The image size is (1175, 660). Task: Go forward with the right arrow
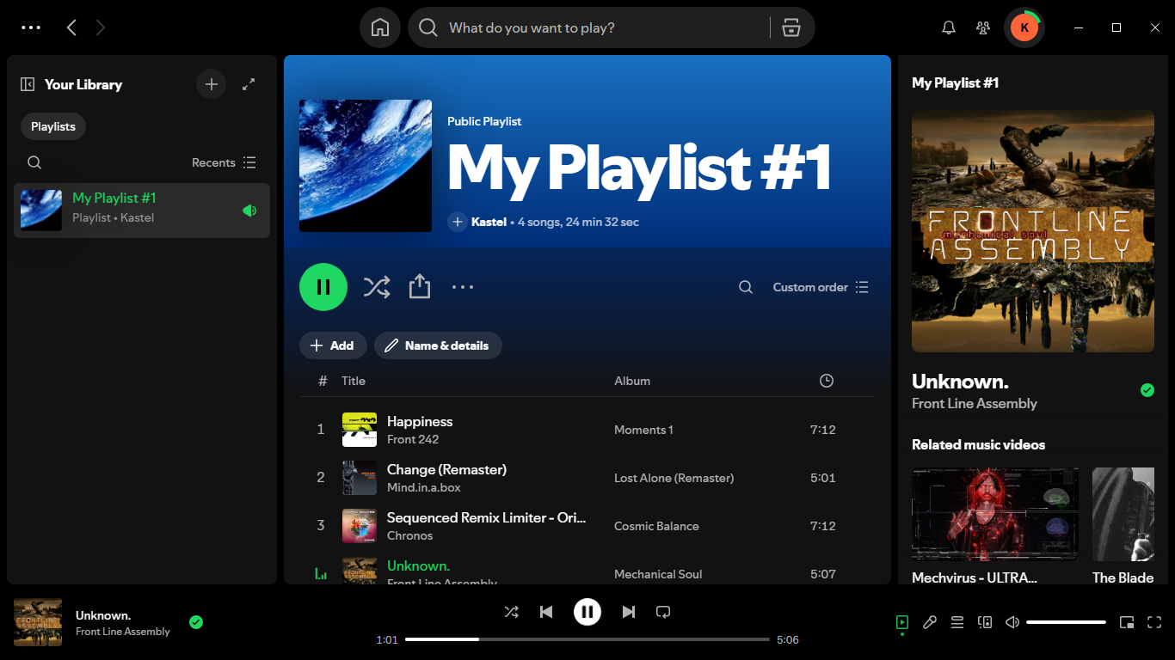tap(101, 27)
